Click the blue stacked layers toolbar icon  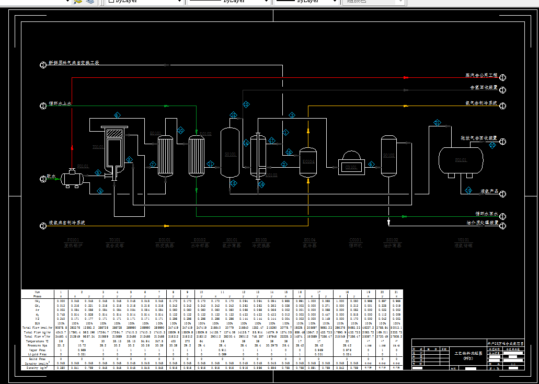pos(90,2)
